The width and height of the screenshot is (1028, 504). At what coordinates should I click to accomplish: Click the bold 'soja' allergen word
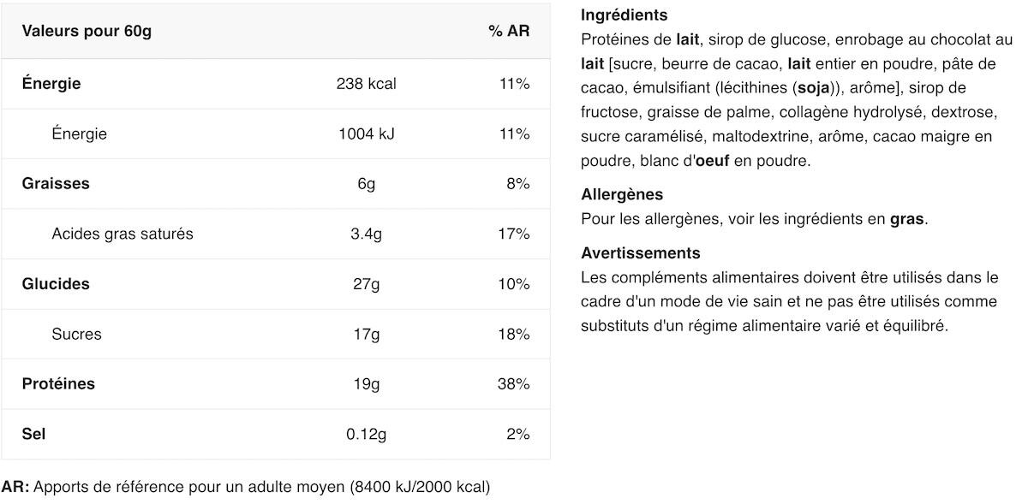coord(813,88)
